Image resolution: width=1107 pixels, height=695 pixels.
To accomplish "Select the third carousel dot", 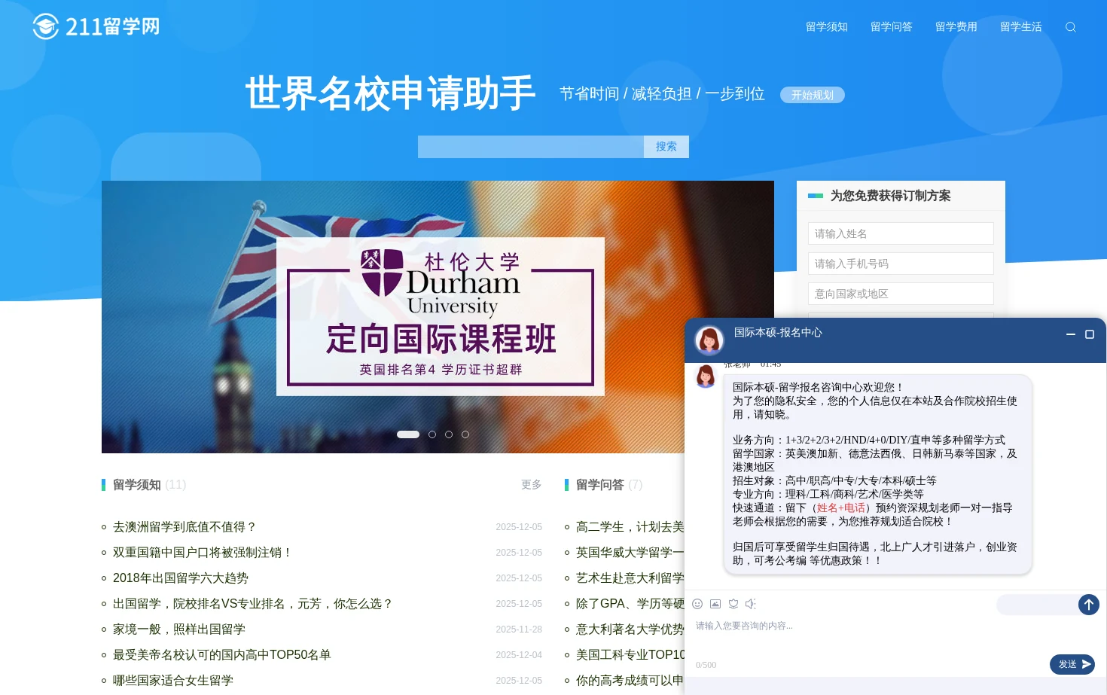I will pyautogui.click(x=449, y=434).
